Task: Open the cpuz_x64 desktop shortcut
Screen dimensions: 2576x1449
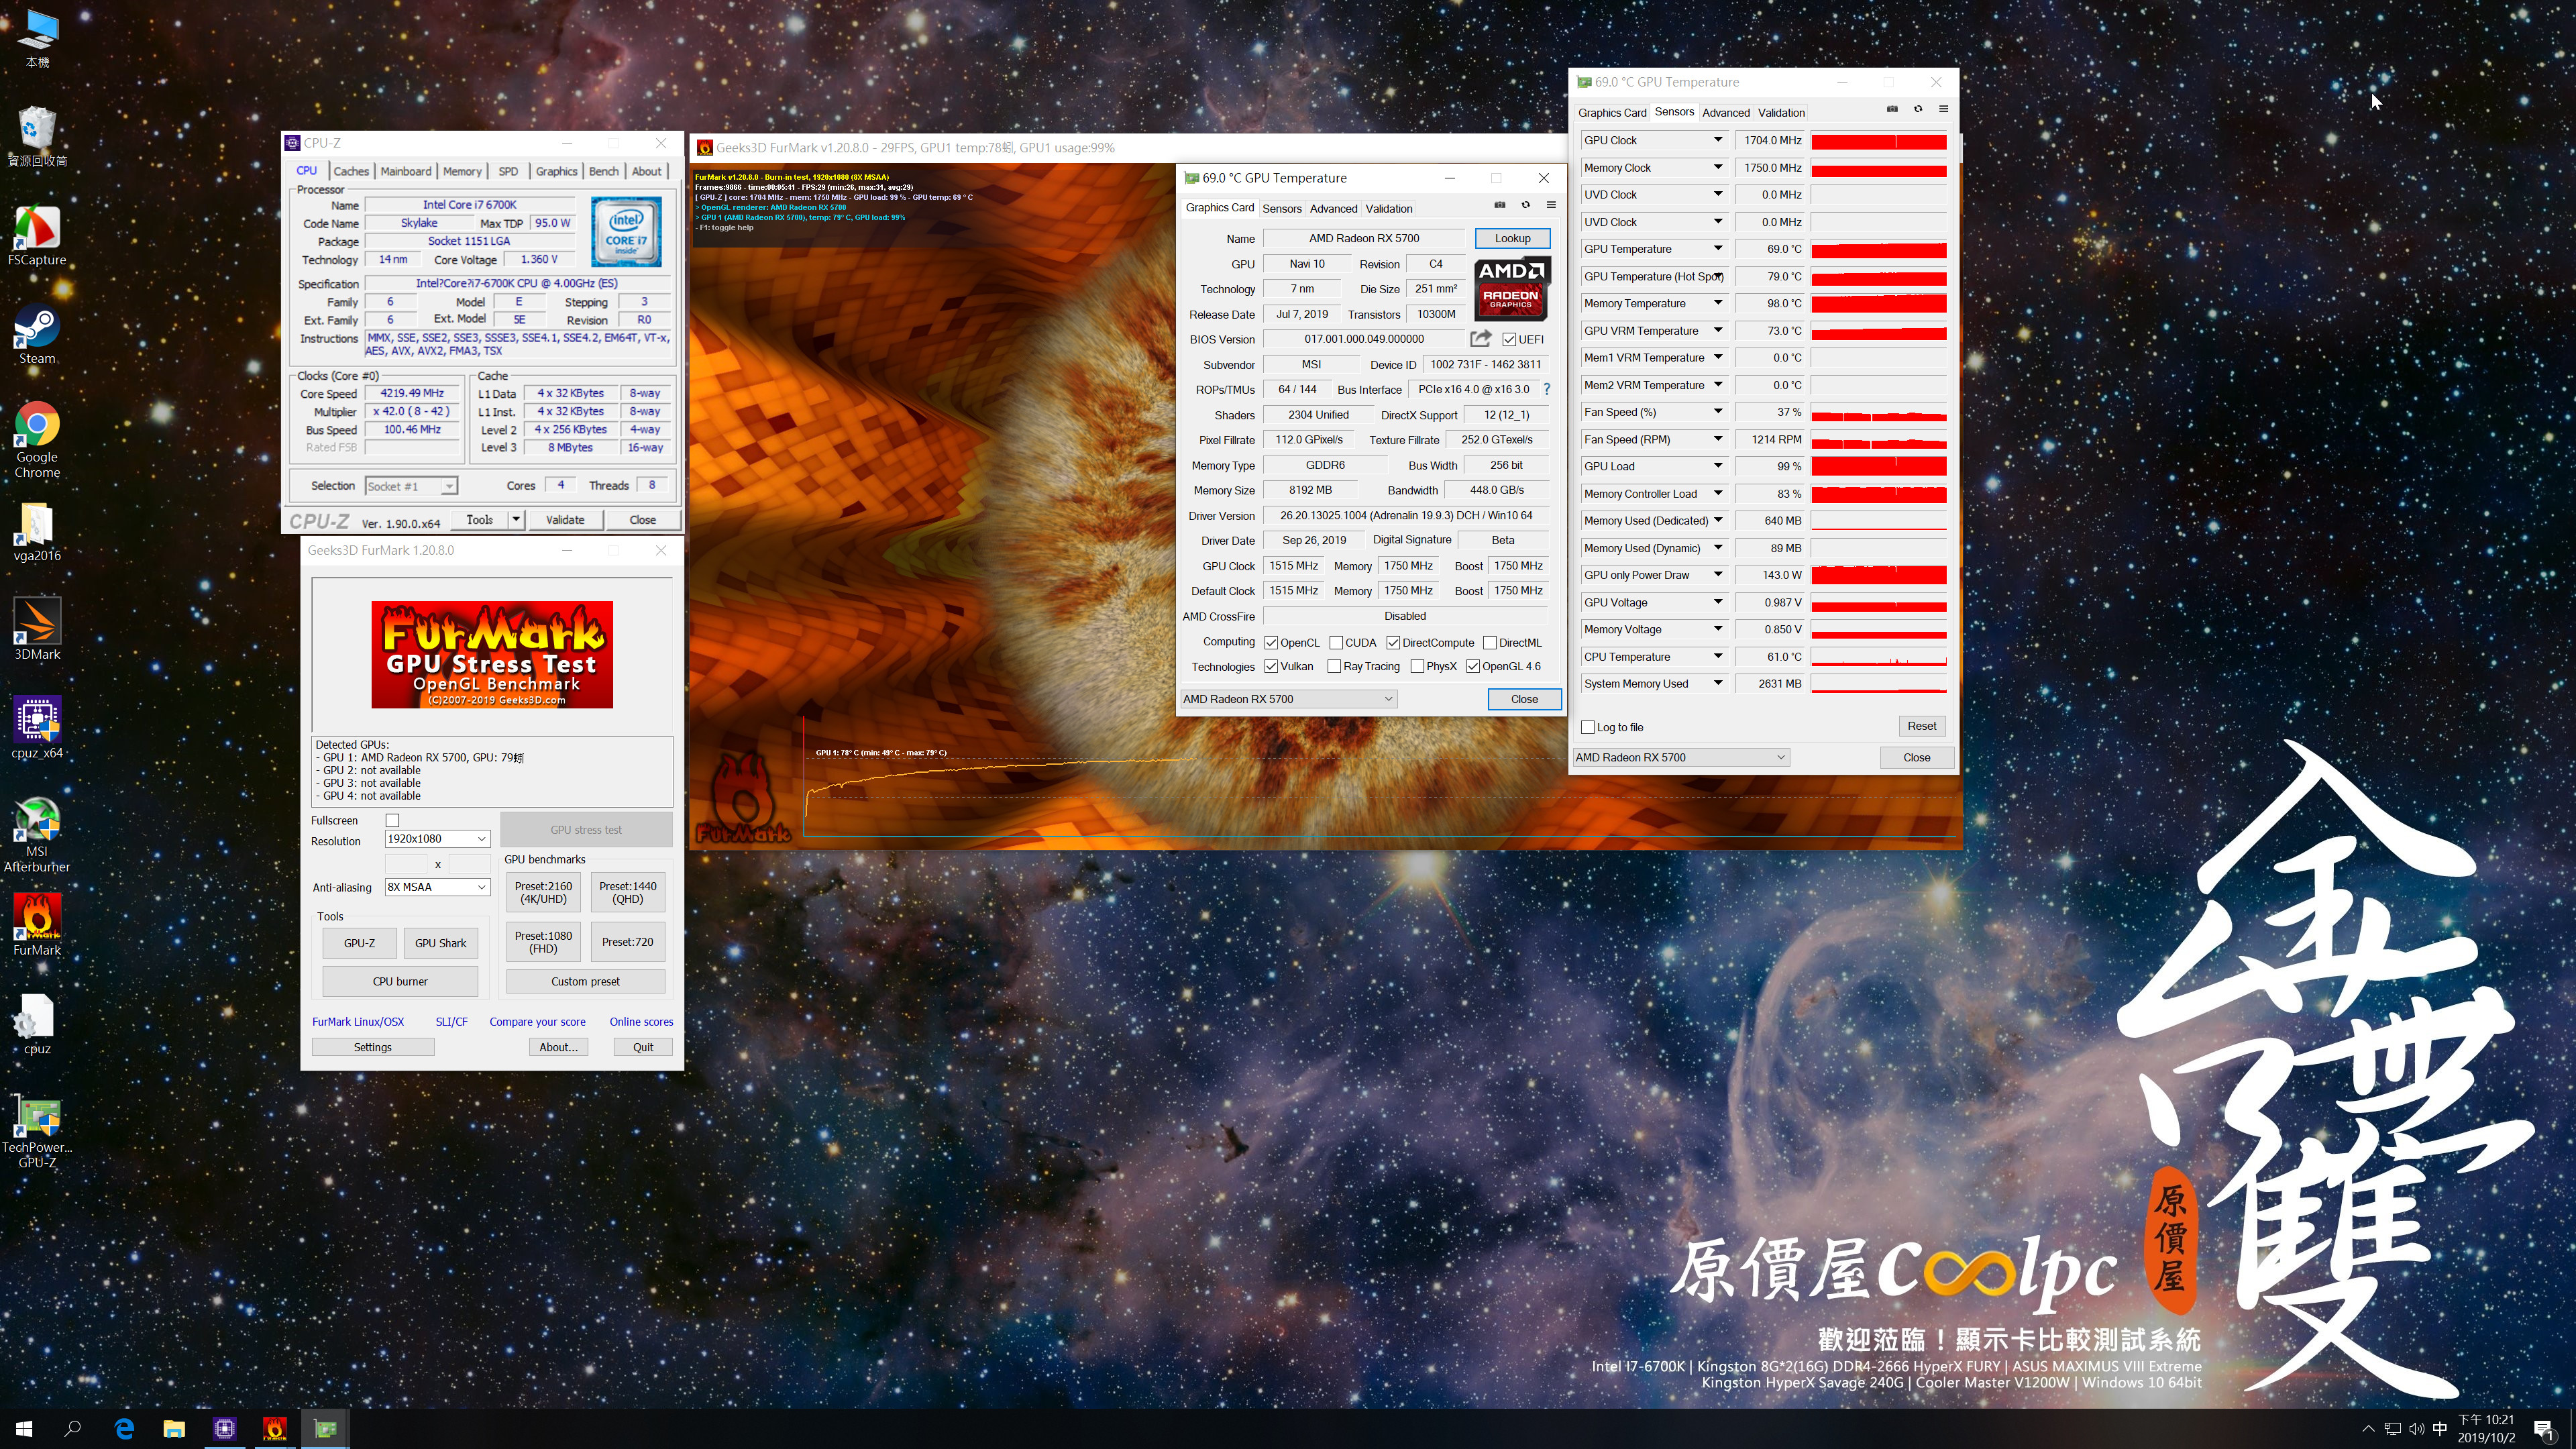Action: click(37, 728)
